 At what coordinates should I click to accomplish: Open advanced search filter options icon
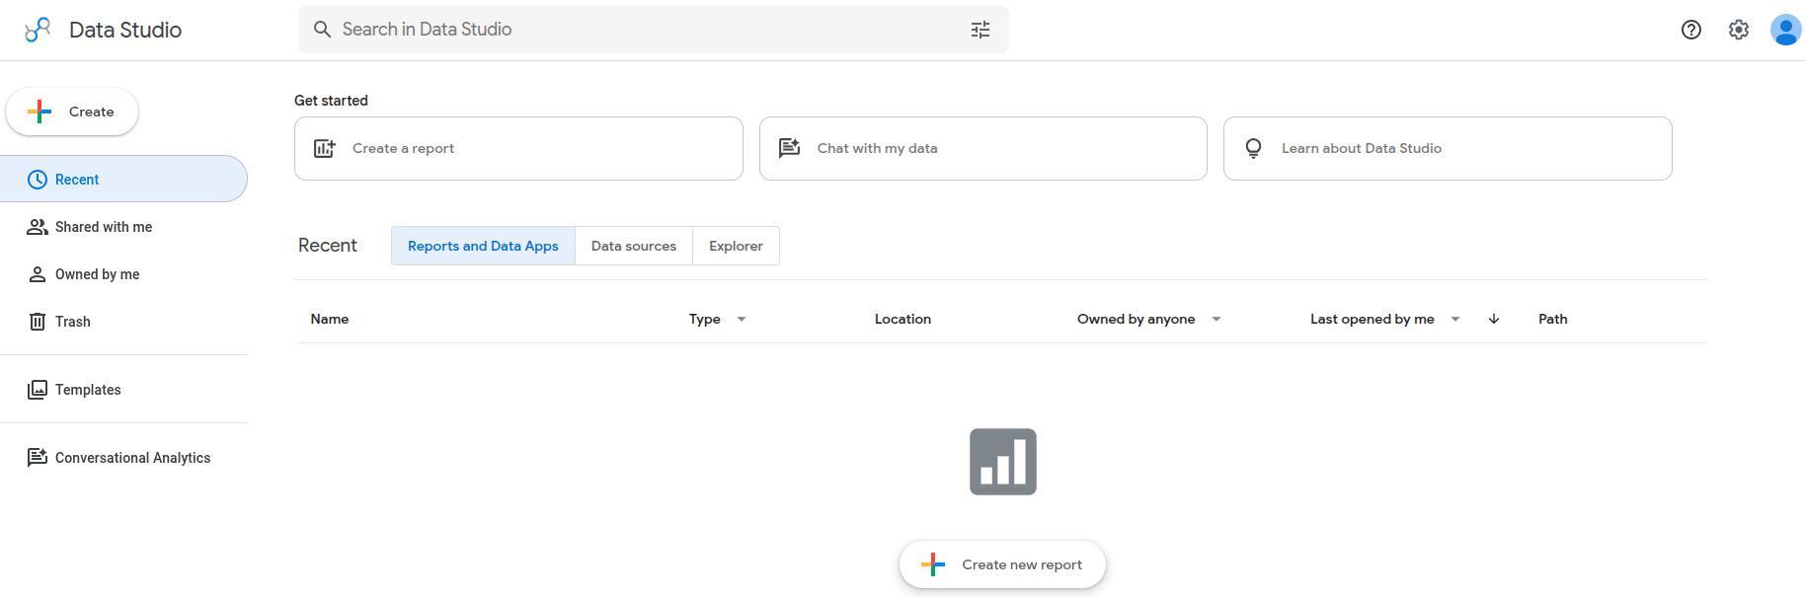tap(981, 30)
